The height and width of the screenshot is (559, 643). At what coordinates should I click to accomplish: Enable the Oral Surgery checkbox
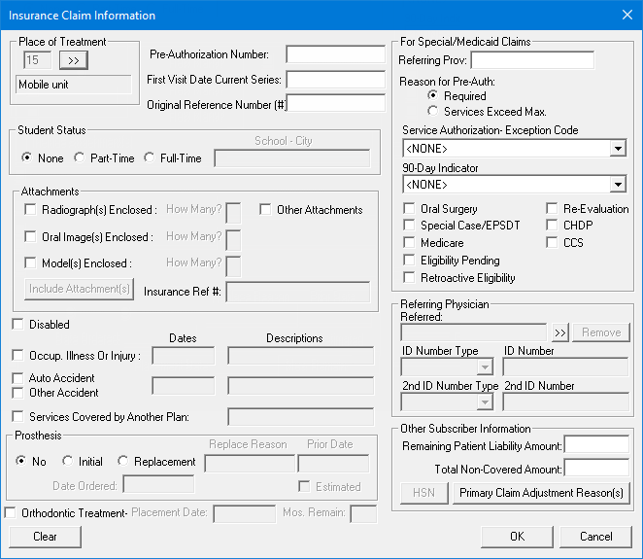410,209
